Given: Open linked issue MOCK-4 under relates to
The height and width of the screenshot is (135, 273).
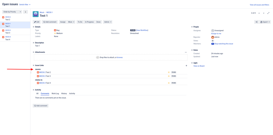Looking at the screenshot, I should [42, 83].
